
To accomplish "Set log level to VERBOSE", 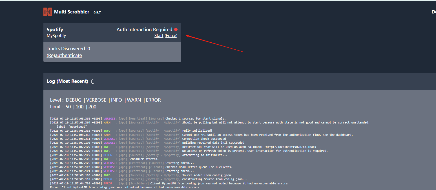I will [x=96, y=100].
